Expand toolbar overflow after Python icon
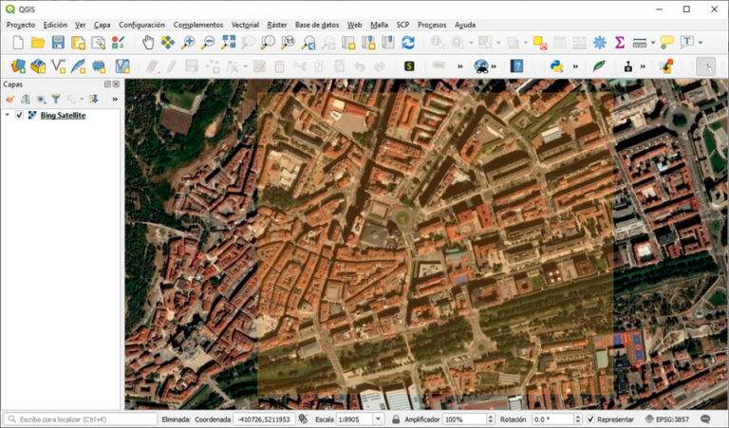 [575, 66]
